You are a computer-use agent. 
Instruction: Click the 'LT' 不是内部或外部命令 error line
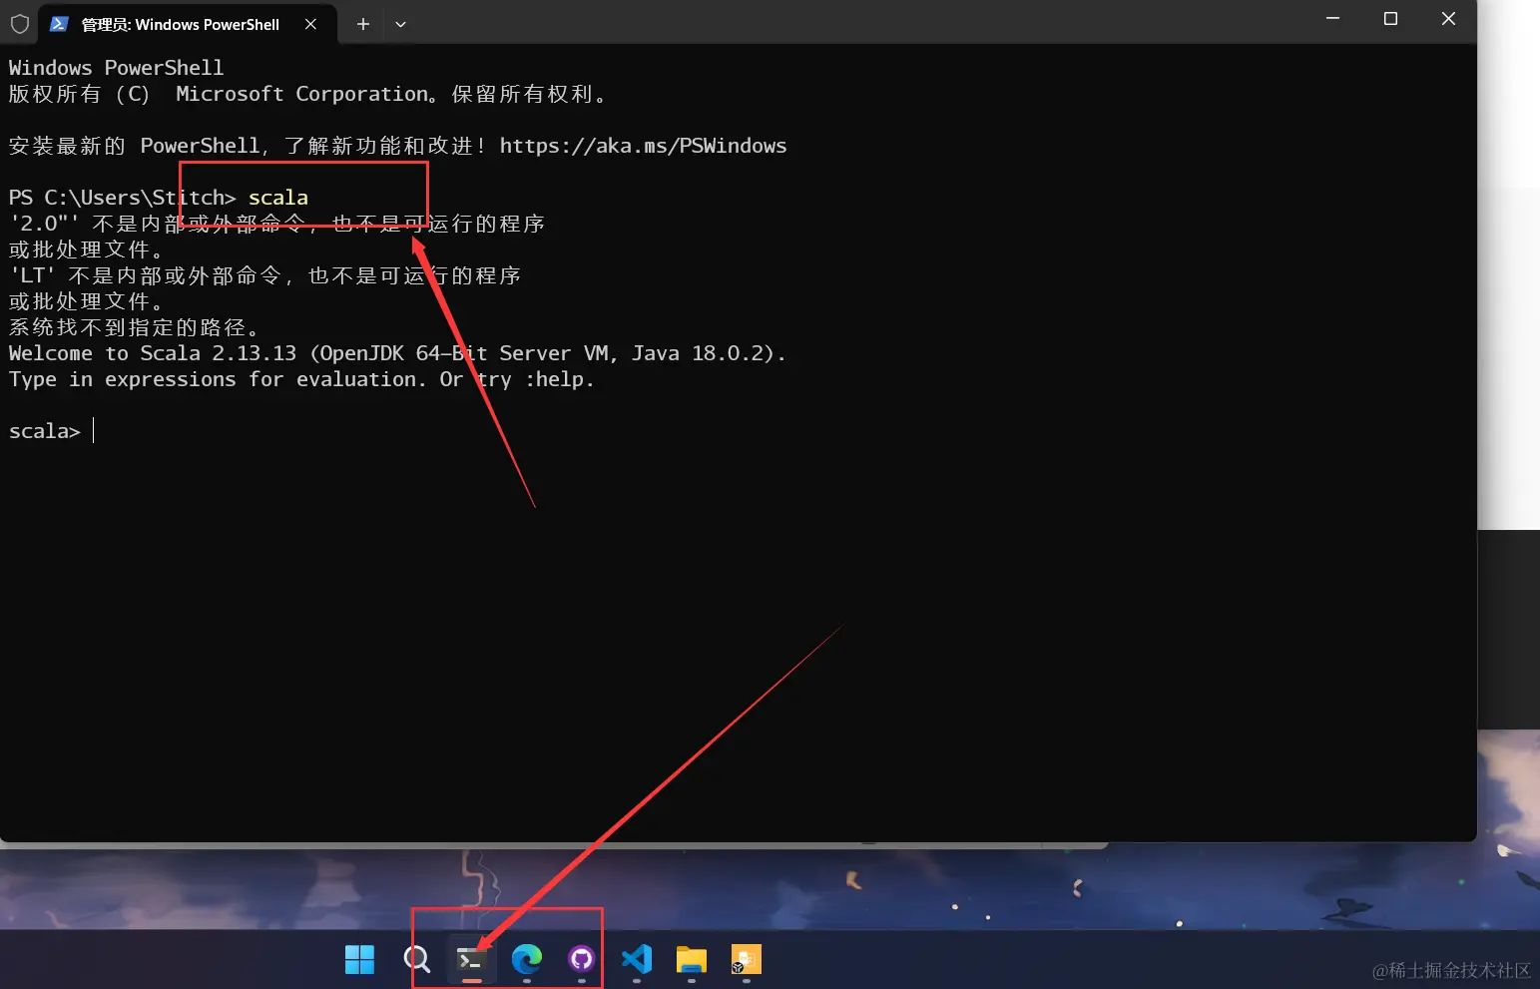pyautogui.click(x=264, y=275)
